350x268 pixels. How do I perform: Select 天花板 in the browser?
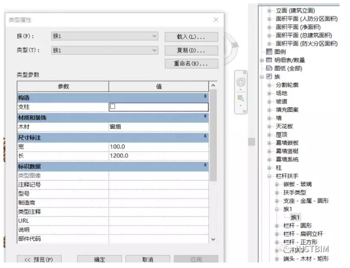[284, 126]
